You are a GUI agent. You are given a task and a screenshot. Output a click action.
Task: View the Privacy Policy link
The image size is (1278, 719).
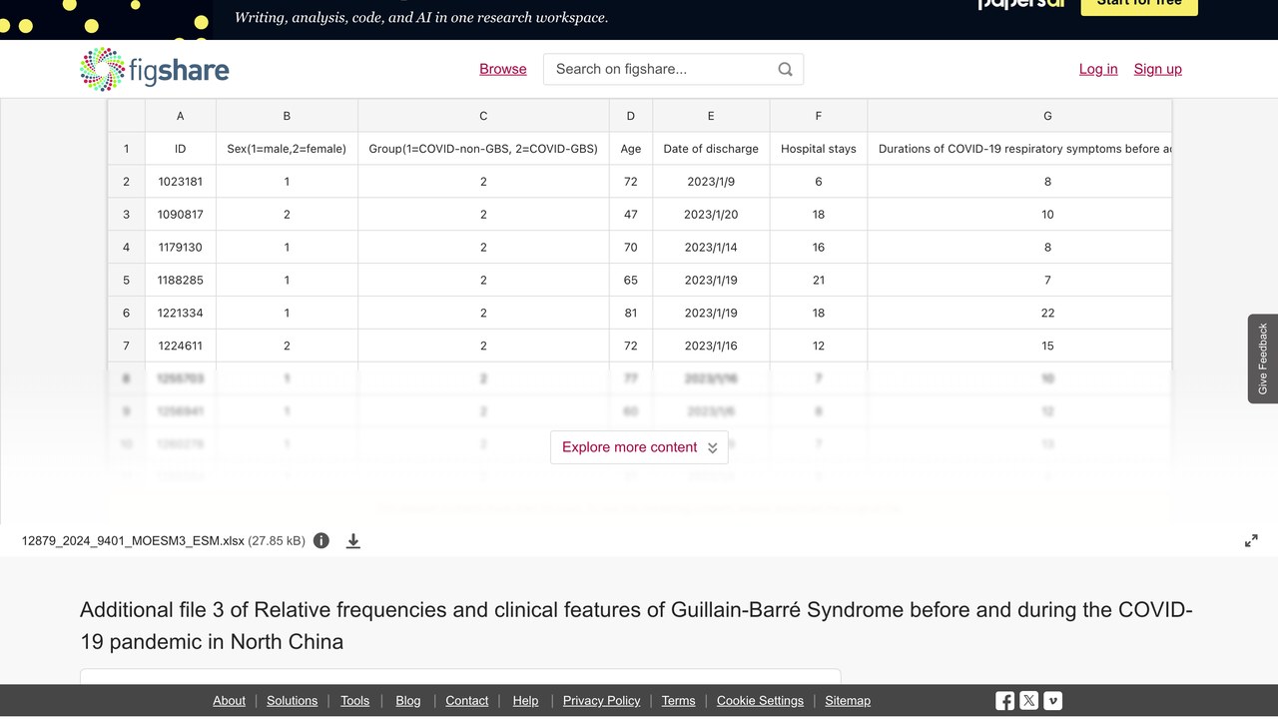pos(601,701)
